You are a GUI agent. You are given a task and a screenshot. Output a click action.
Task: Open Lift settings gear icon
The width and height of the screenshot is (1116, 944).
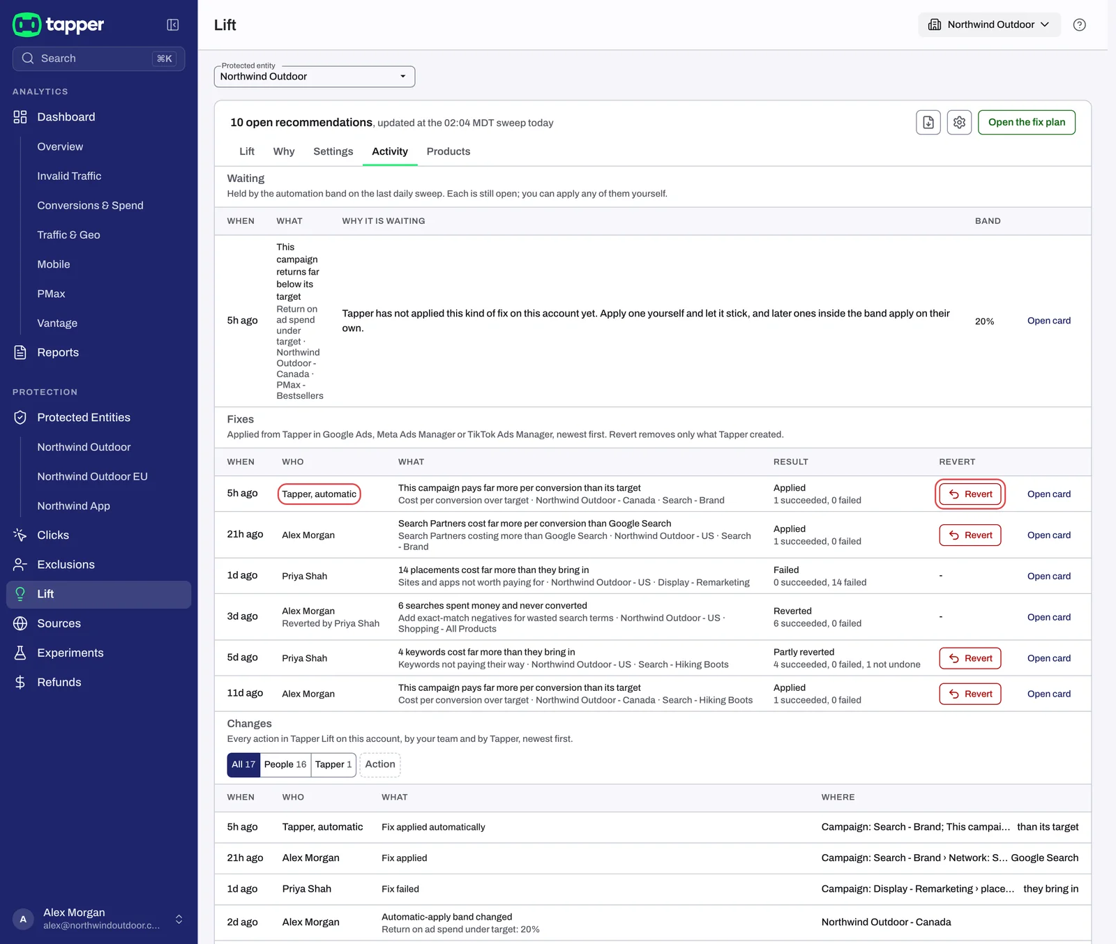(x=960, y=123)
